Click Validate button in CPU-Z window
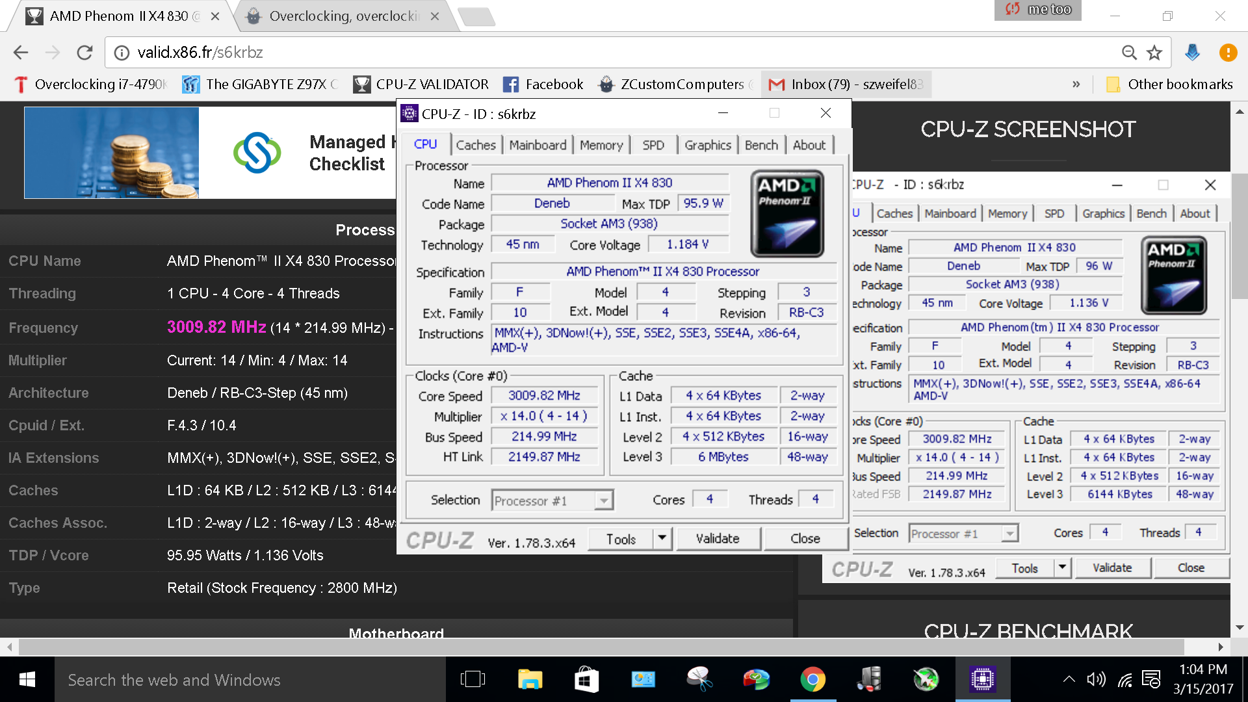Viewport: 1248px width, 702px height. (x=718, y=539)
